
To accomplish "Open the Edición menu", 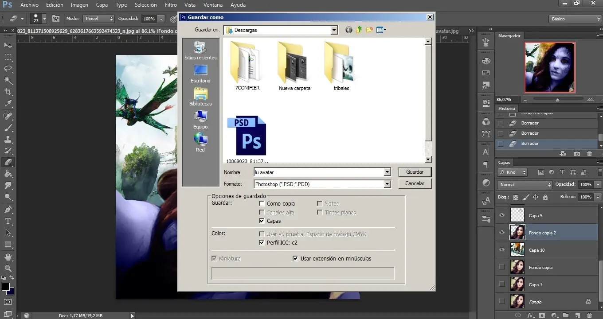I will [55, 5].
